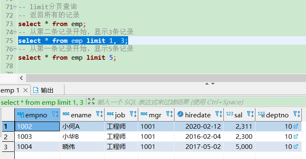Open the filter/sort icon of empno column

[55, 114]
